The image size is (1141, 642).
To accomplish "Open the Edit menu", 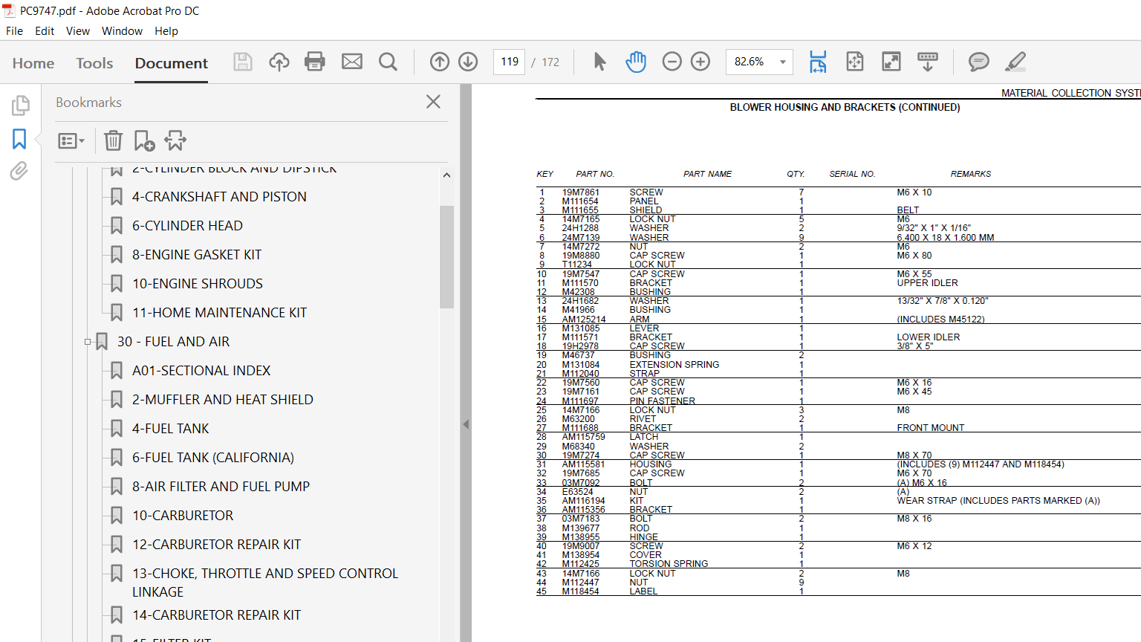I will 45,31.
